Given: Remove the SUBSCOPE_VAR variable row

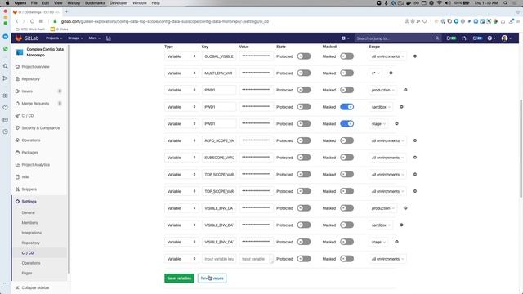Looking at the screenshot, I should (415, 158).
